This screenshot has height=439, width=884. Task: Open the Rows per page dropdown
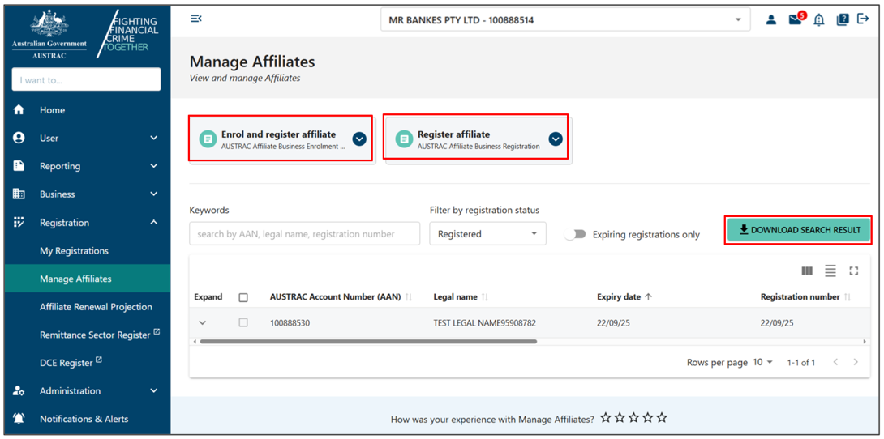(763, 362)
